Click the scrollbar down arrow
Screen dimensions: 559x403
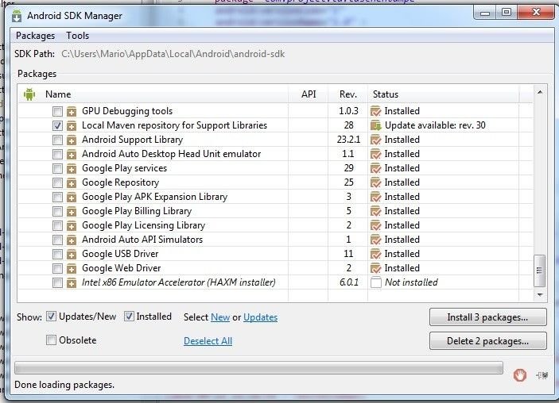coord(540,294)
